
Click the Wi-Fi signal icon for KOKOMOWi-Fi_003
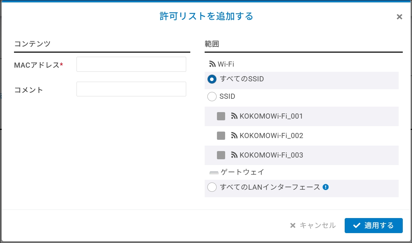click(x=234, y=155)
